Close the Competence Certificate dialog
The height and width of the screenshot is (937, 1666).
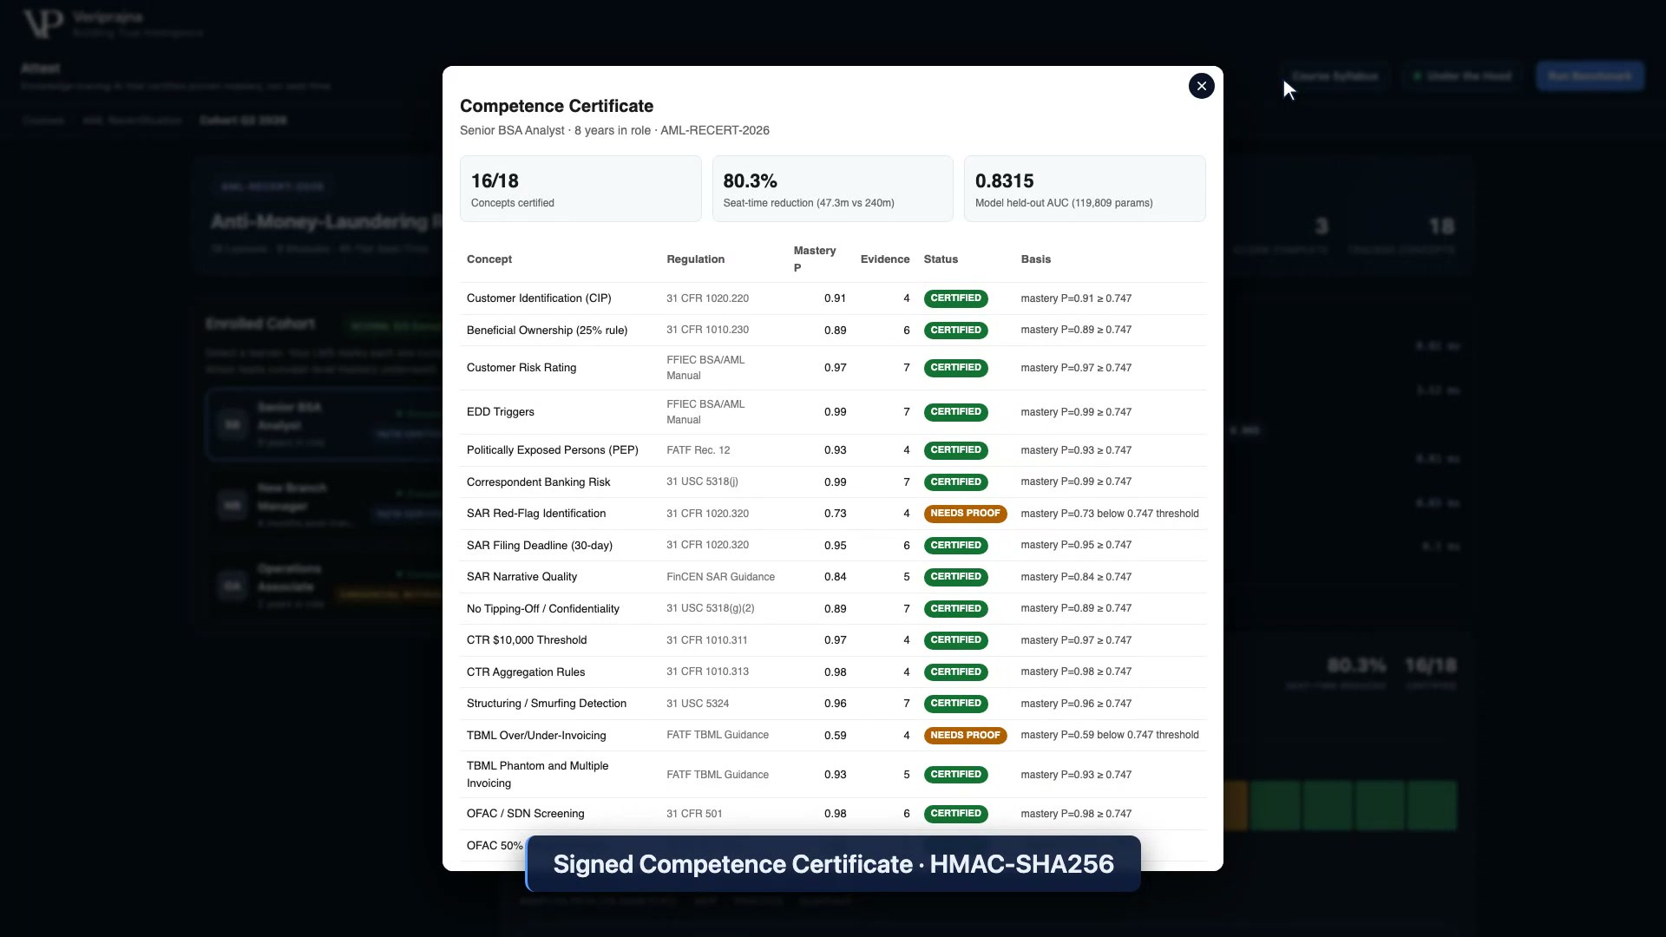tap(1201, 86)
